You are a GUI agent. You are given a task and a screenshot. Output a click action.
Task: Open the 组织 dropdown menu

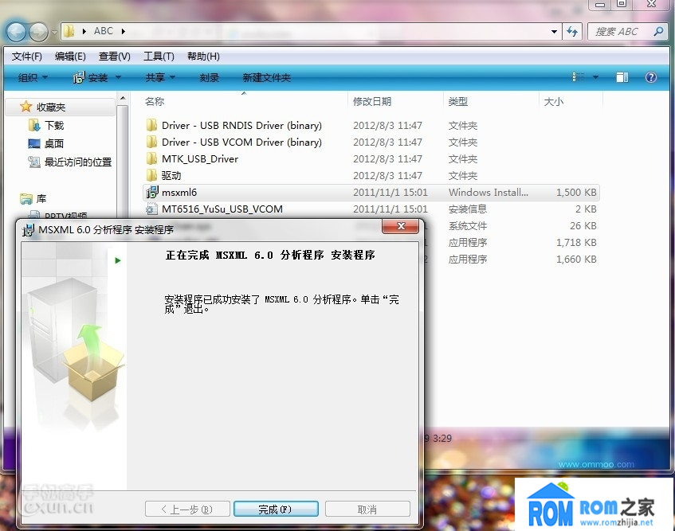pyautogui.click(x=33, y=77)
